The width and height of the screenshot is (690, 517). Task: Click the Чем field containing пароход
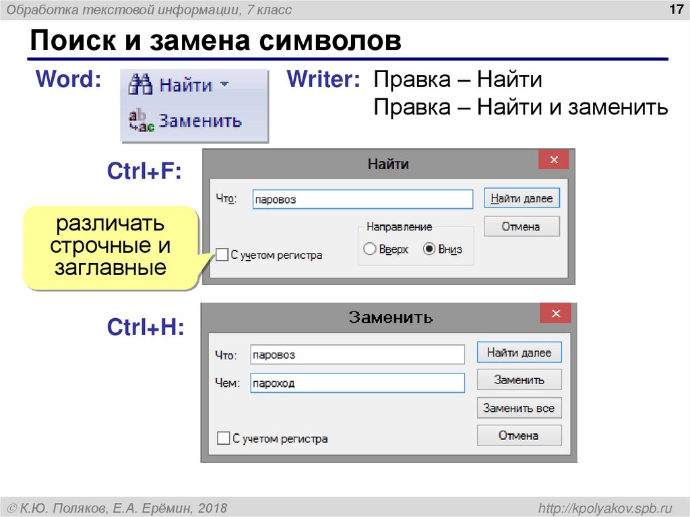(357, 383)
